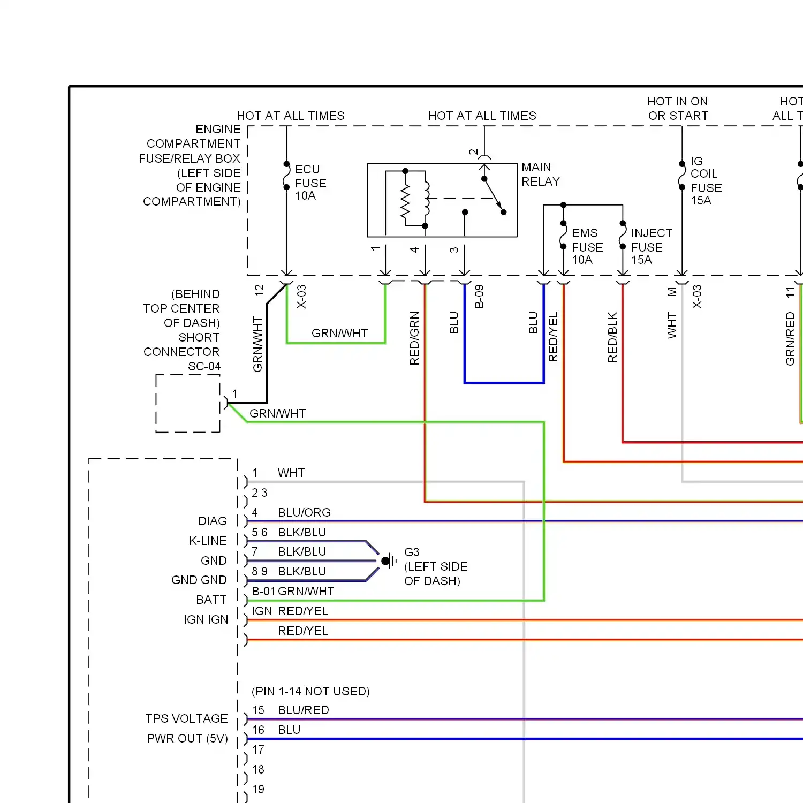Image resolution: width=803 pixels, height=803 pixels.
Task: Click 'BLK/BLU' label on pins 8 9
Action: (x=302, y=571)
